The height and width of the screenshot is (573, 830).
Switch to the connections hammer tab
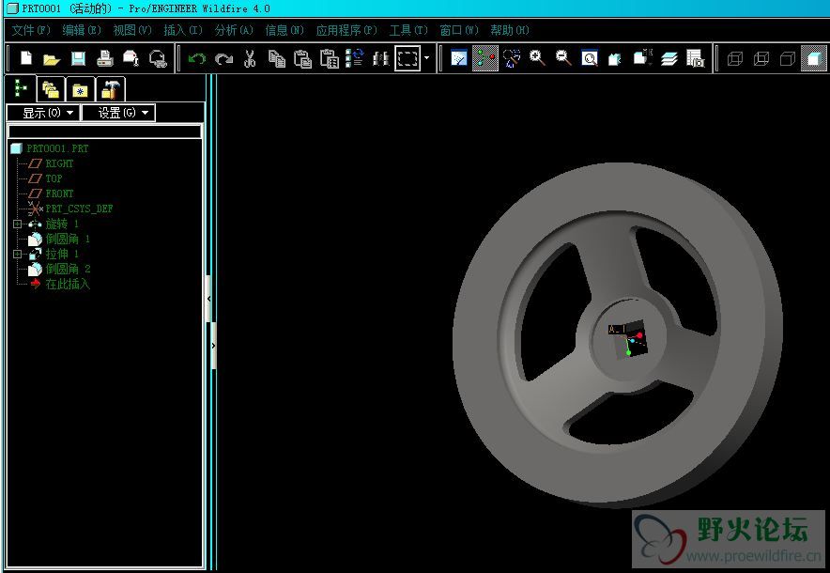[111, 89]
